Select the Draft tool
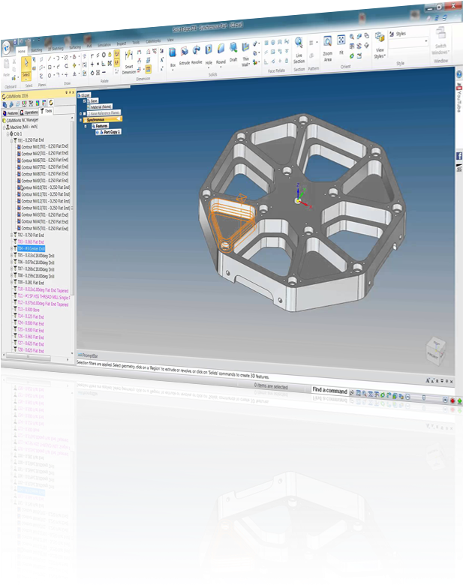This screenshot has width=463, height=585. 233,52
